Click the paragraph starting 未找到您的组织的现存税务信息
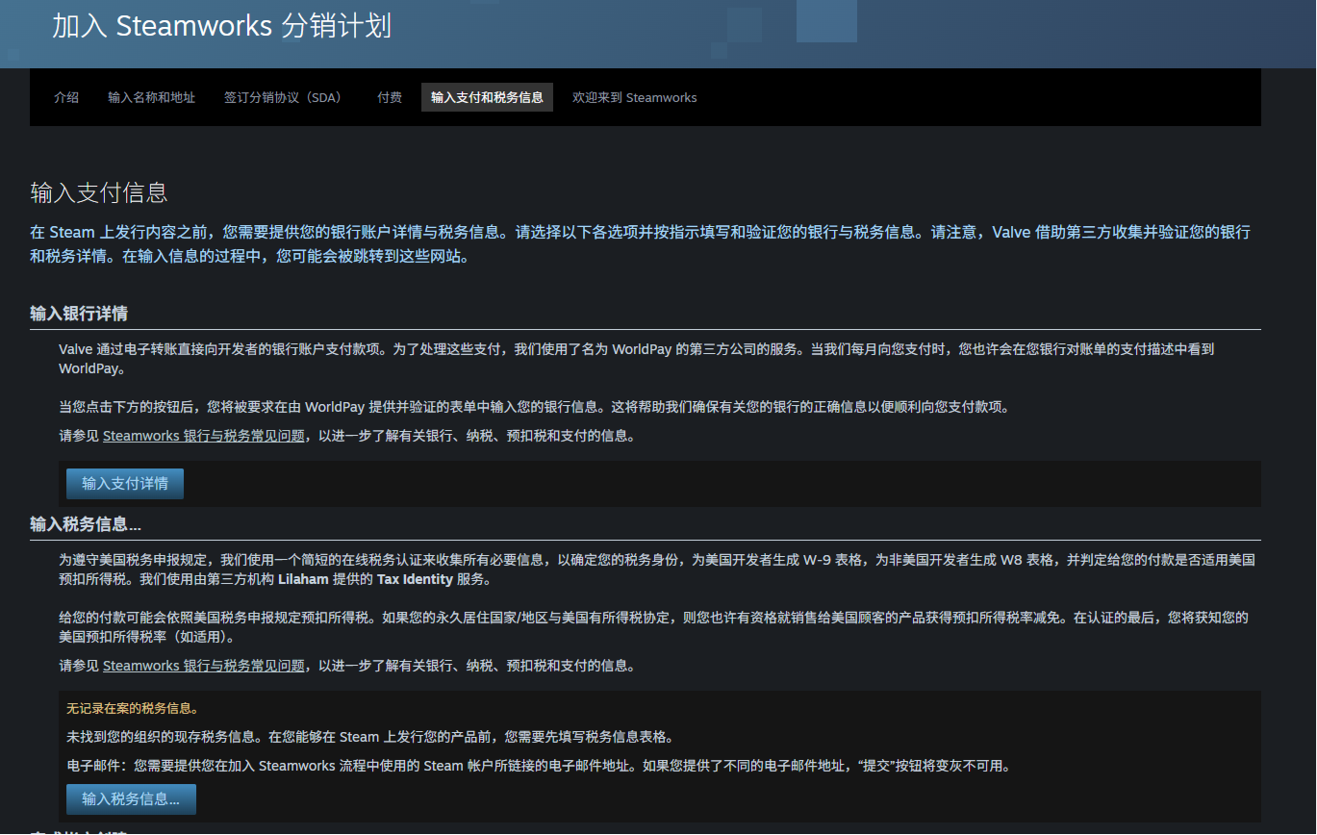 369,737
